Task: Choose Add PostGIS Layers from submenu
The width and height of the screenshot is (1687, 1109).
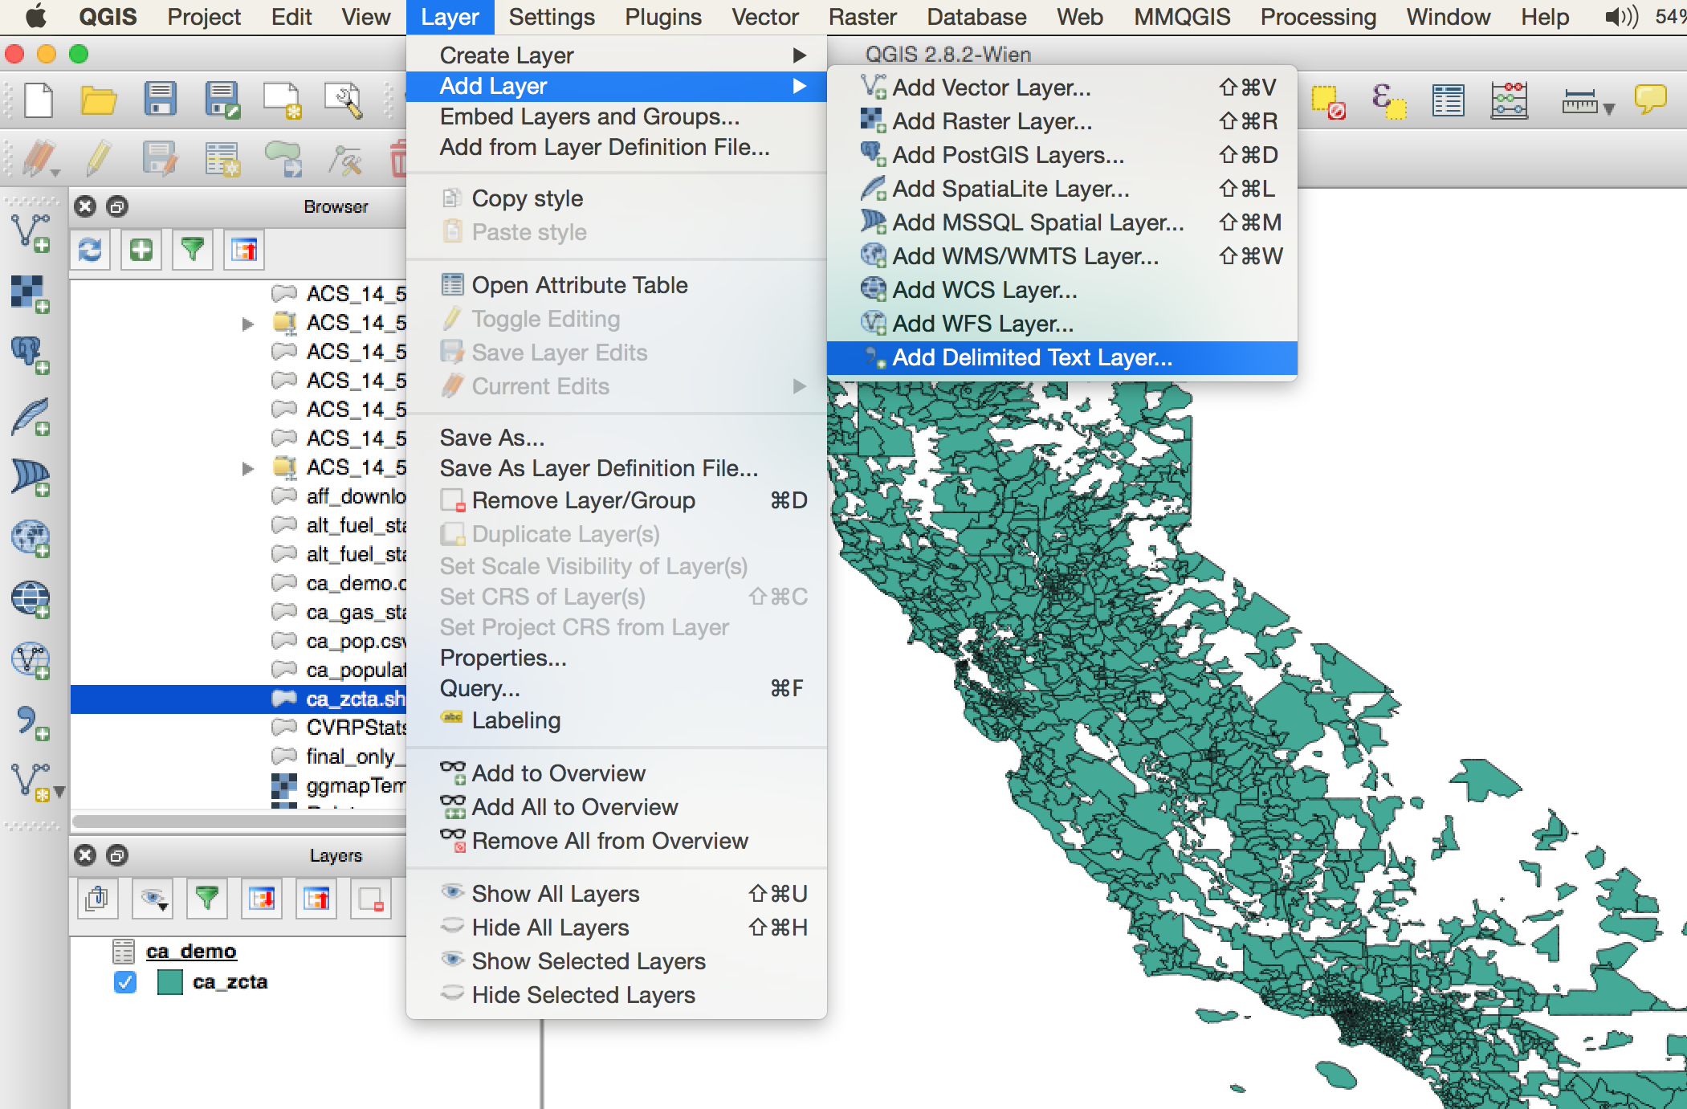Action: click(x=1062, y=155)
